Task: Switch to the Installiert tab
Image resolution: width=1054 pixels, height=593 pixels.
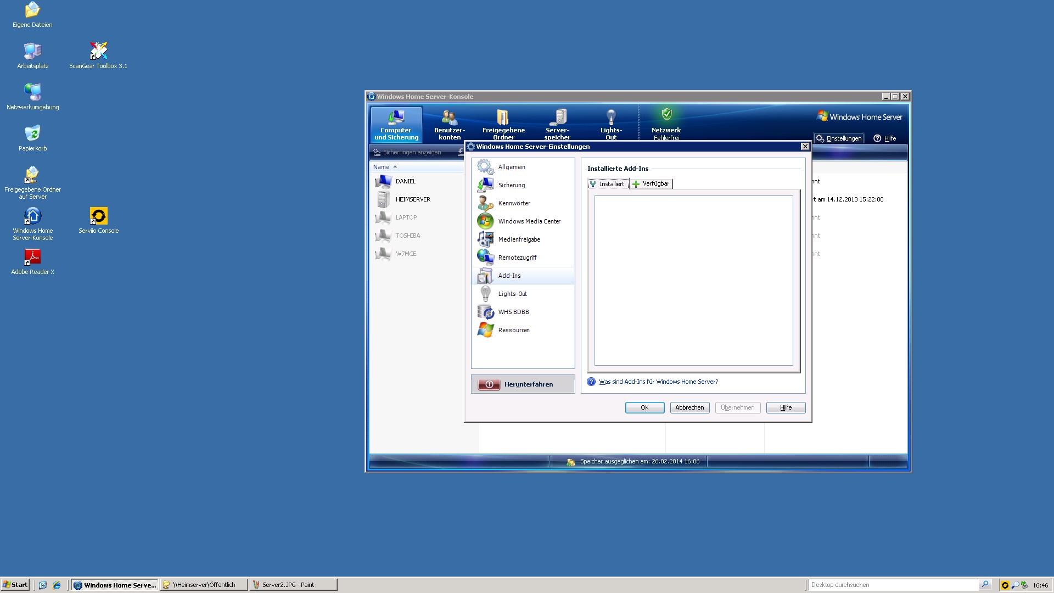Action: [x=608, y=184]
